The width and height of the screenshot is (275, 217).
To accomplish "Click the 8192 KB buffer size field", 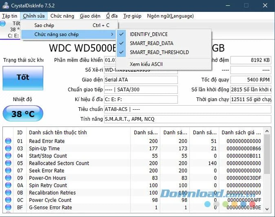I will [x=251, y=60].
